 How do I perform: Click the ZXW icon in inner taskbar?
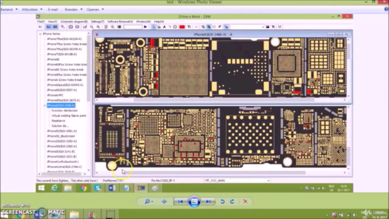coord(140,188)
